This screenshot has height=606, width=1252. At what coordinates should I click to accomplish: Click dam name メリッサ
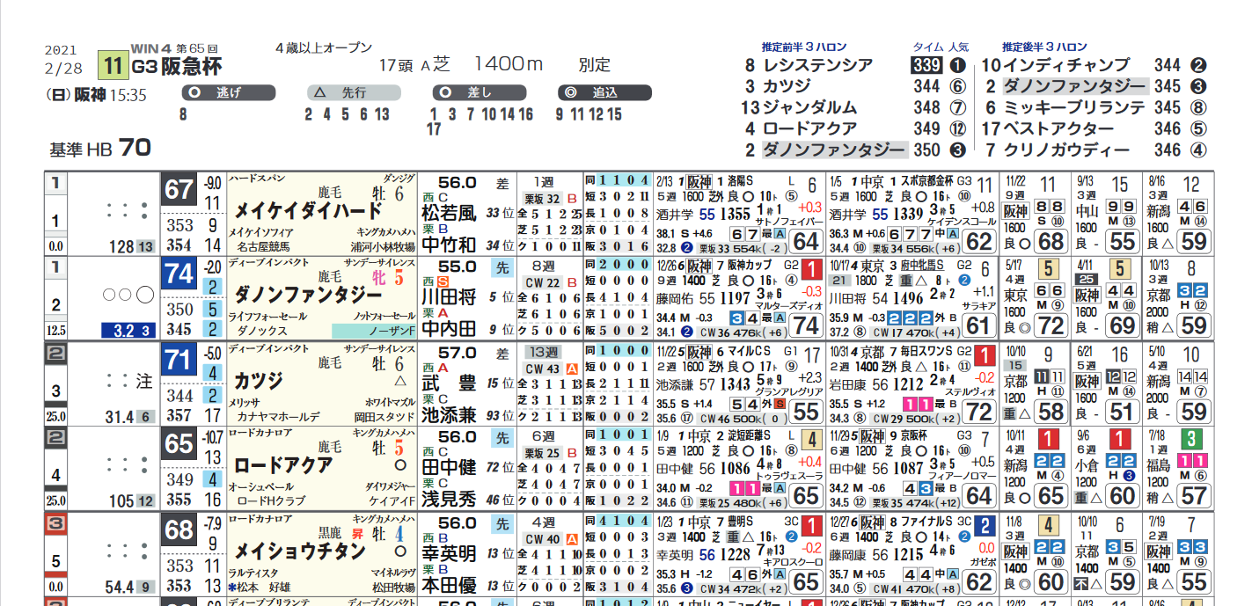[245, 401]
